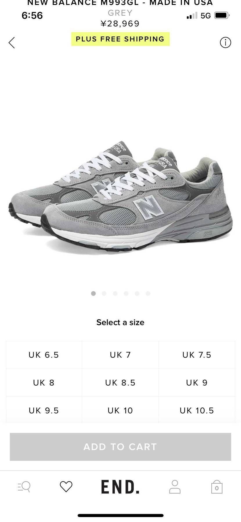Click the ADD TO CART button
Viewport: 241px width, 522px height.
(121, 447)
